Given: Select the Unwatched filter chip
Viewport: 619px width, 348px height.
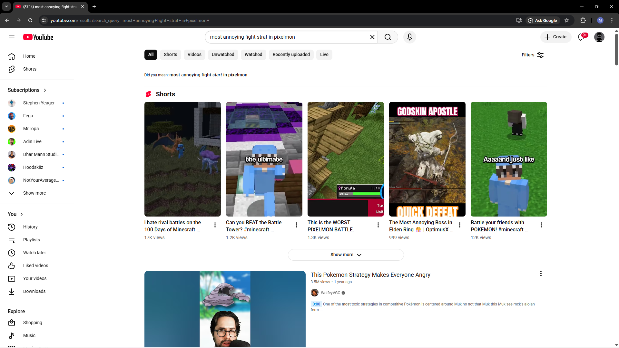Looking at the screenshot, I should click(223, 55).
